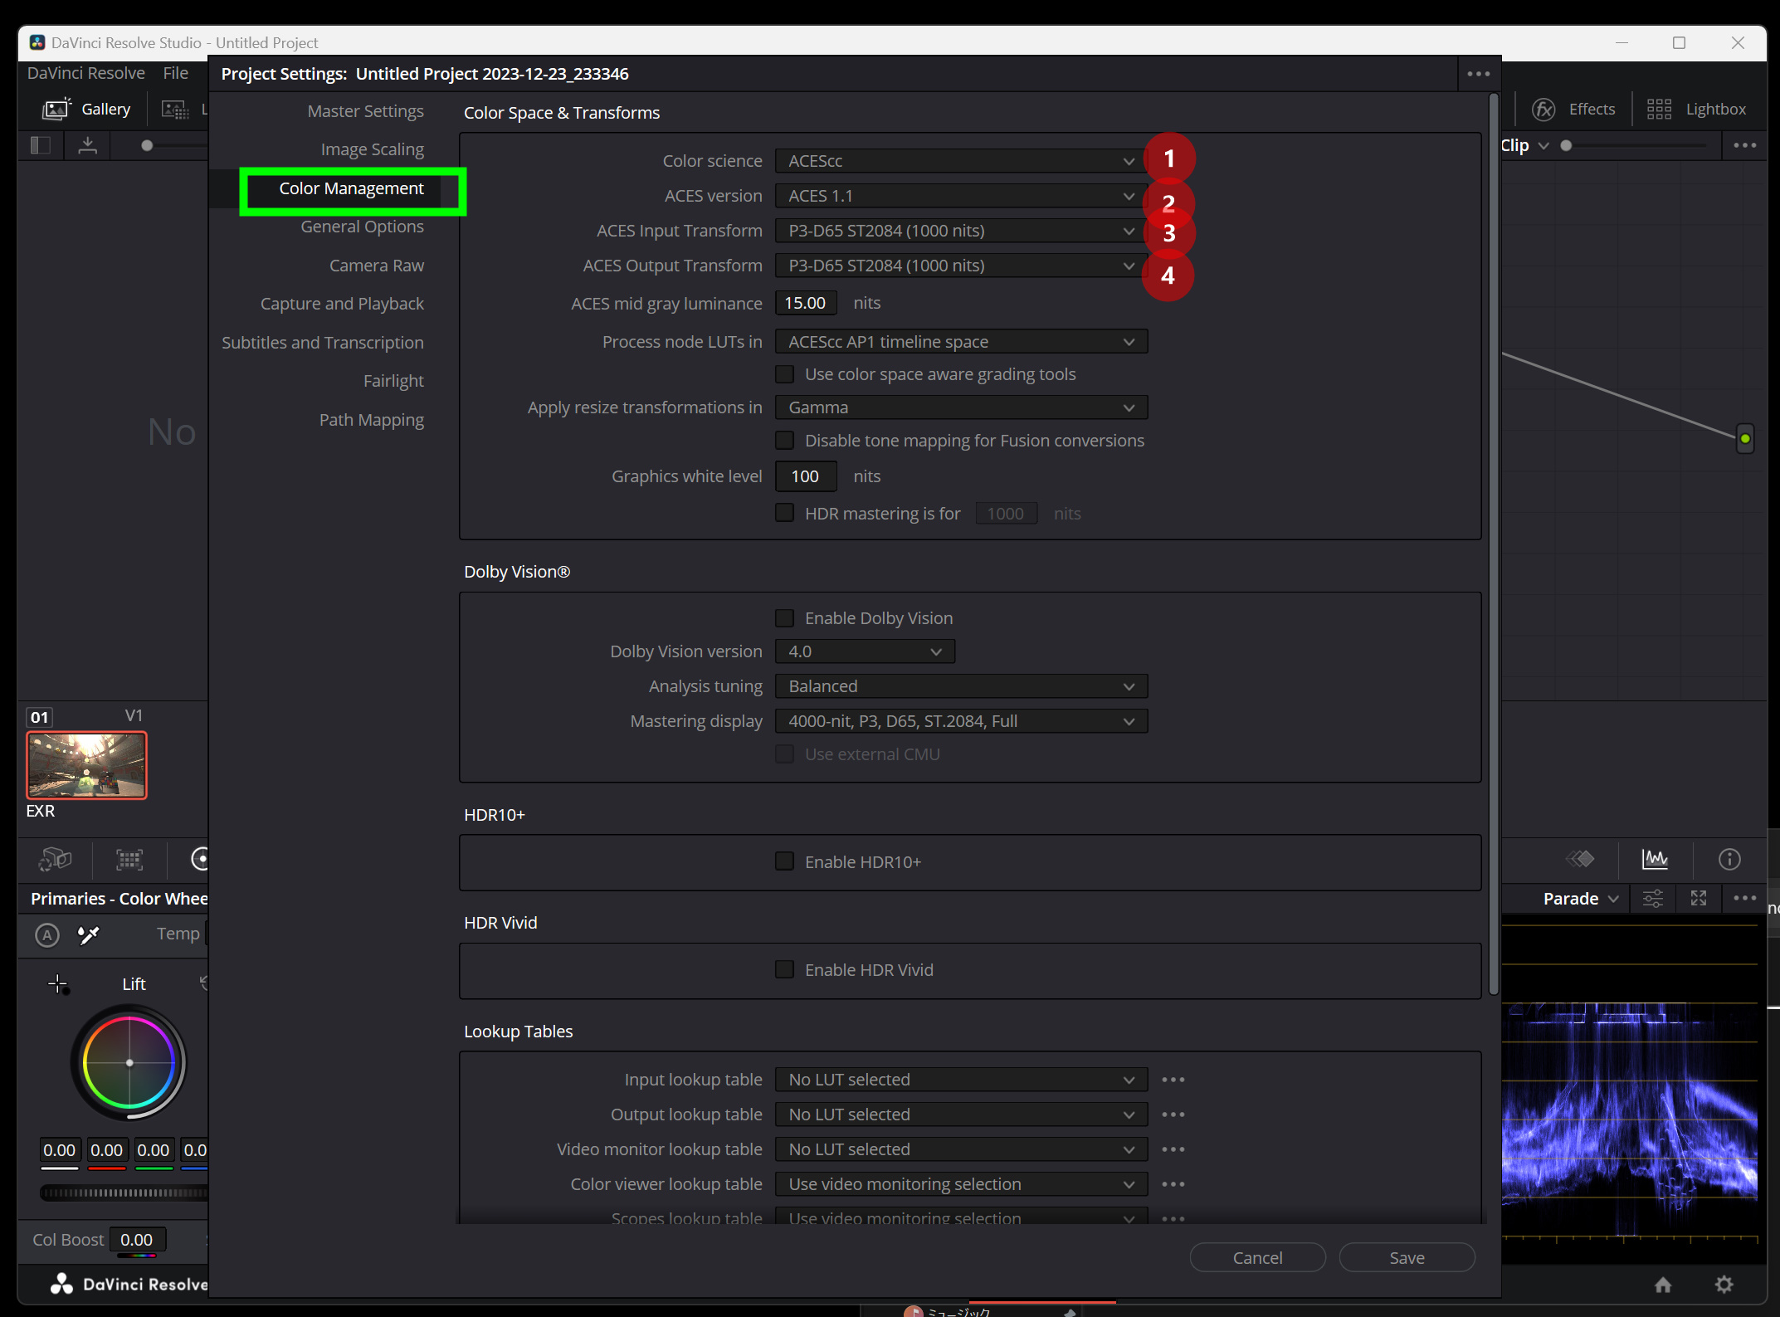Open the Gallery panel icon
The image size is (1780, 1317).
click(56, 109)
